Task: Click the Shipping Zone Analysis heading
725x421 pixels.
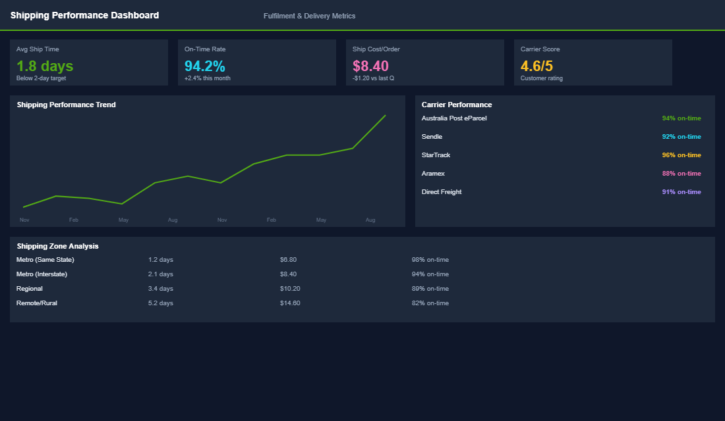Action: 57,245
